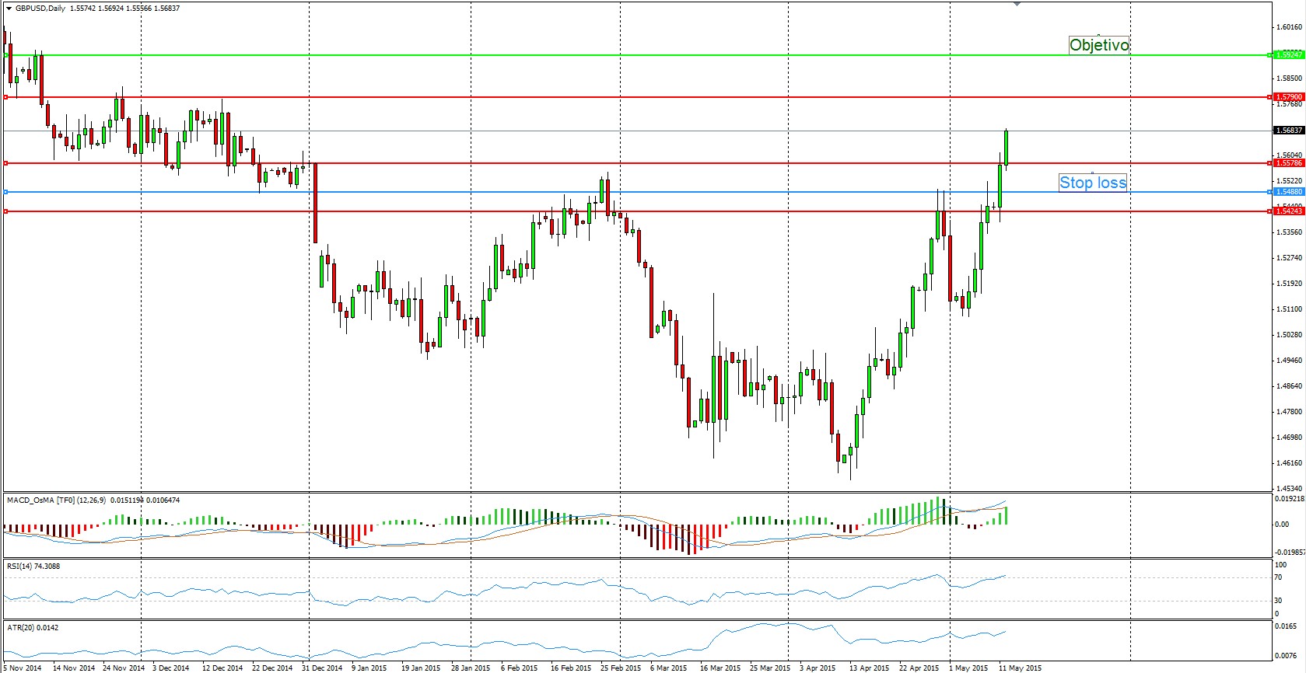
Task: Click the red 1.55786 price tag
Action: (1289, 163)
